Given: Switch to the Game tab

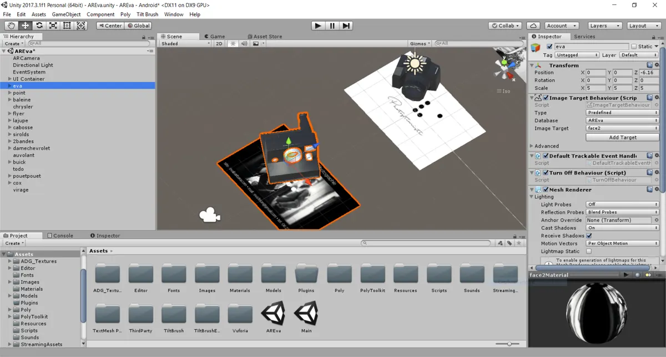Looking at the screenshot, I should 214,37.
